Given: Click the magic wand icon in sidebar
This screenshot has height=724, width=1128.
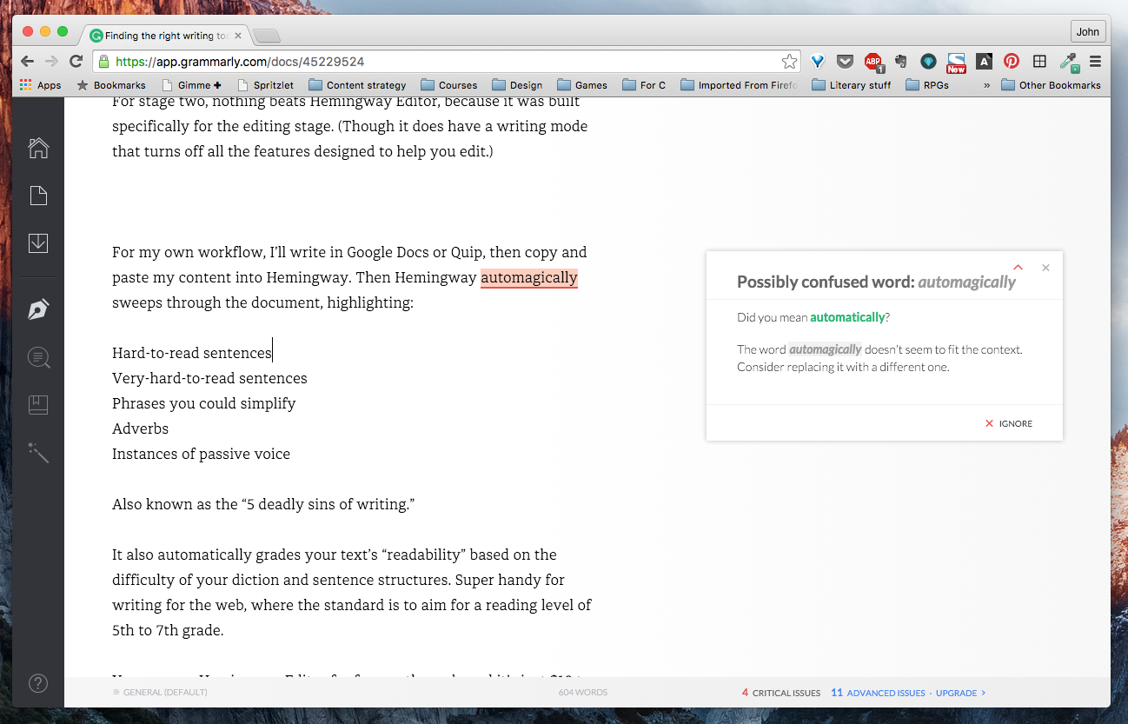Looking at the screenshot, I should pyautogui.click(x=38, y=452).
